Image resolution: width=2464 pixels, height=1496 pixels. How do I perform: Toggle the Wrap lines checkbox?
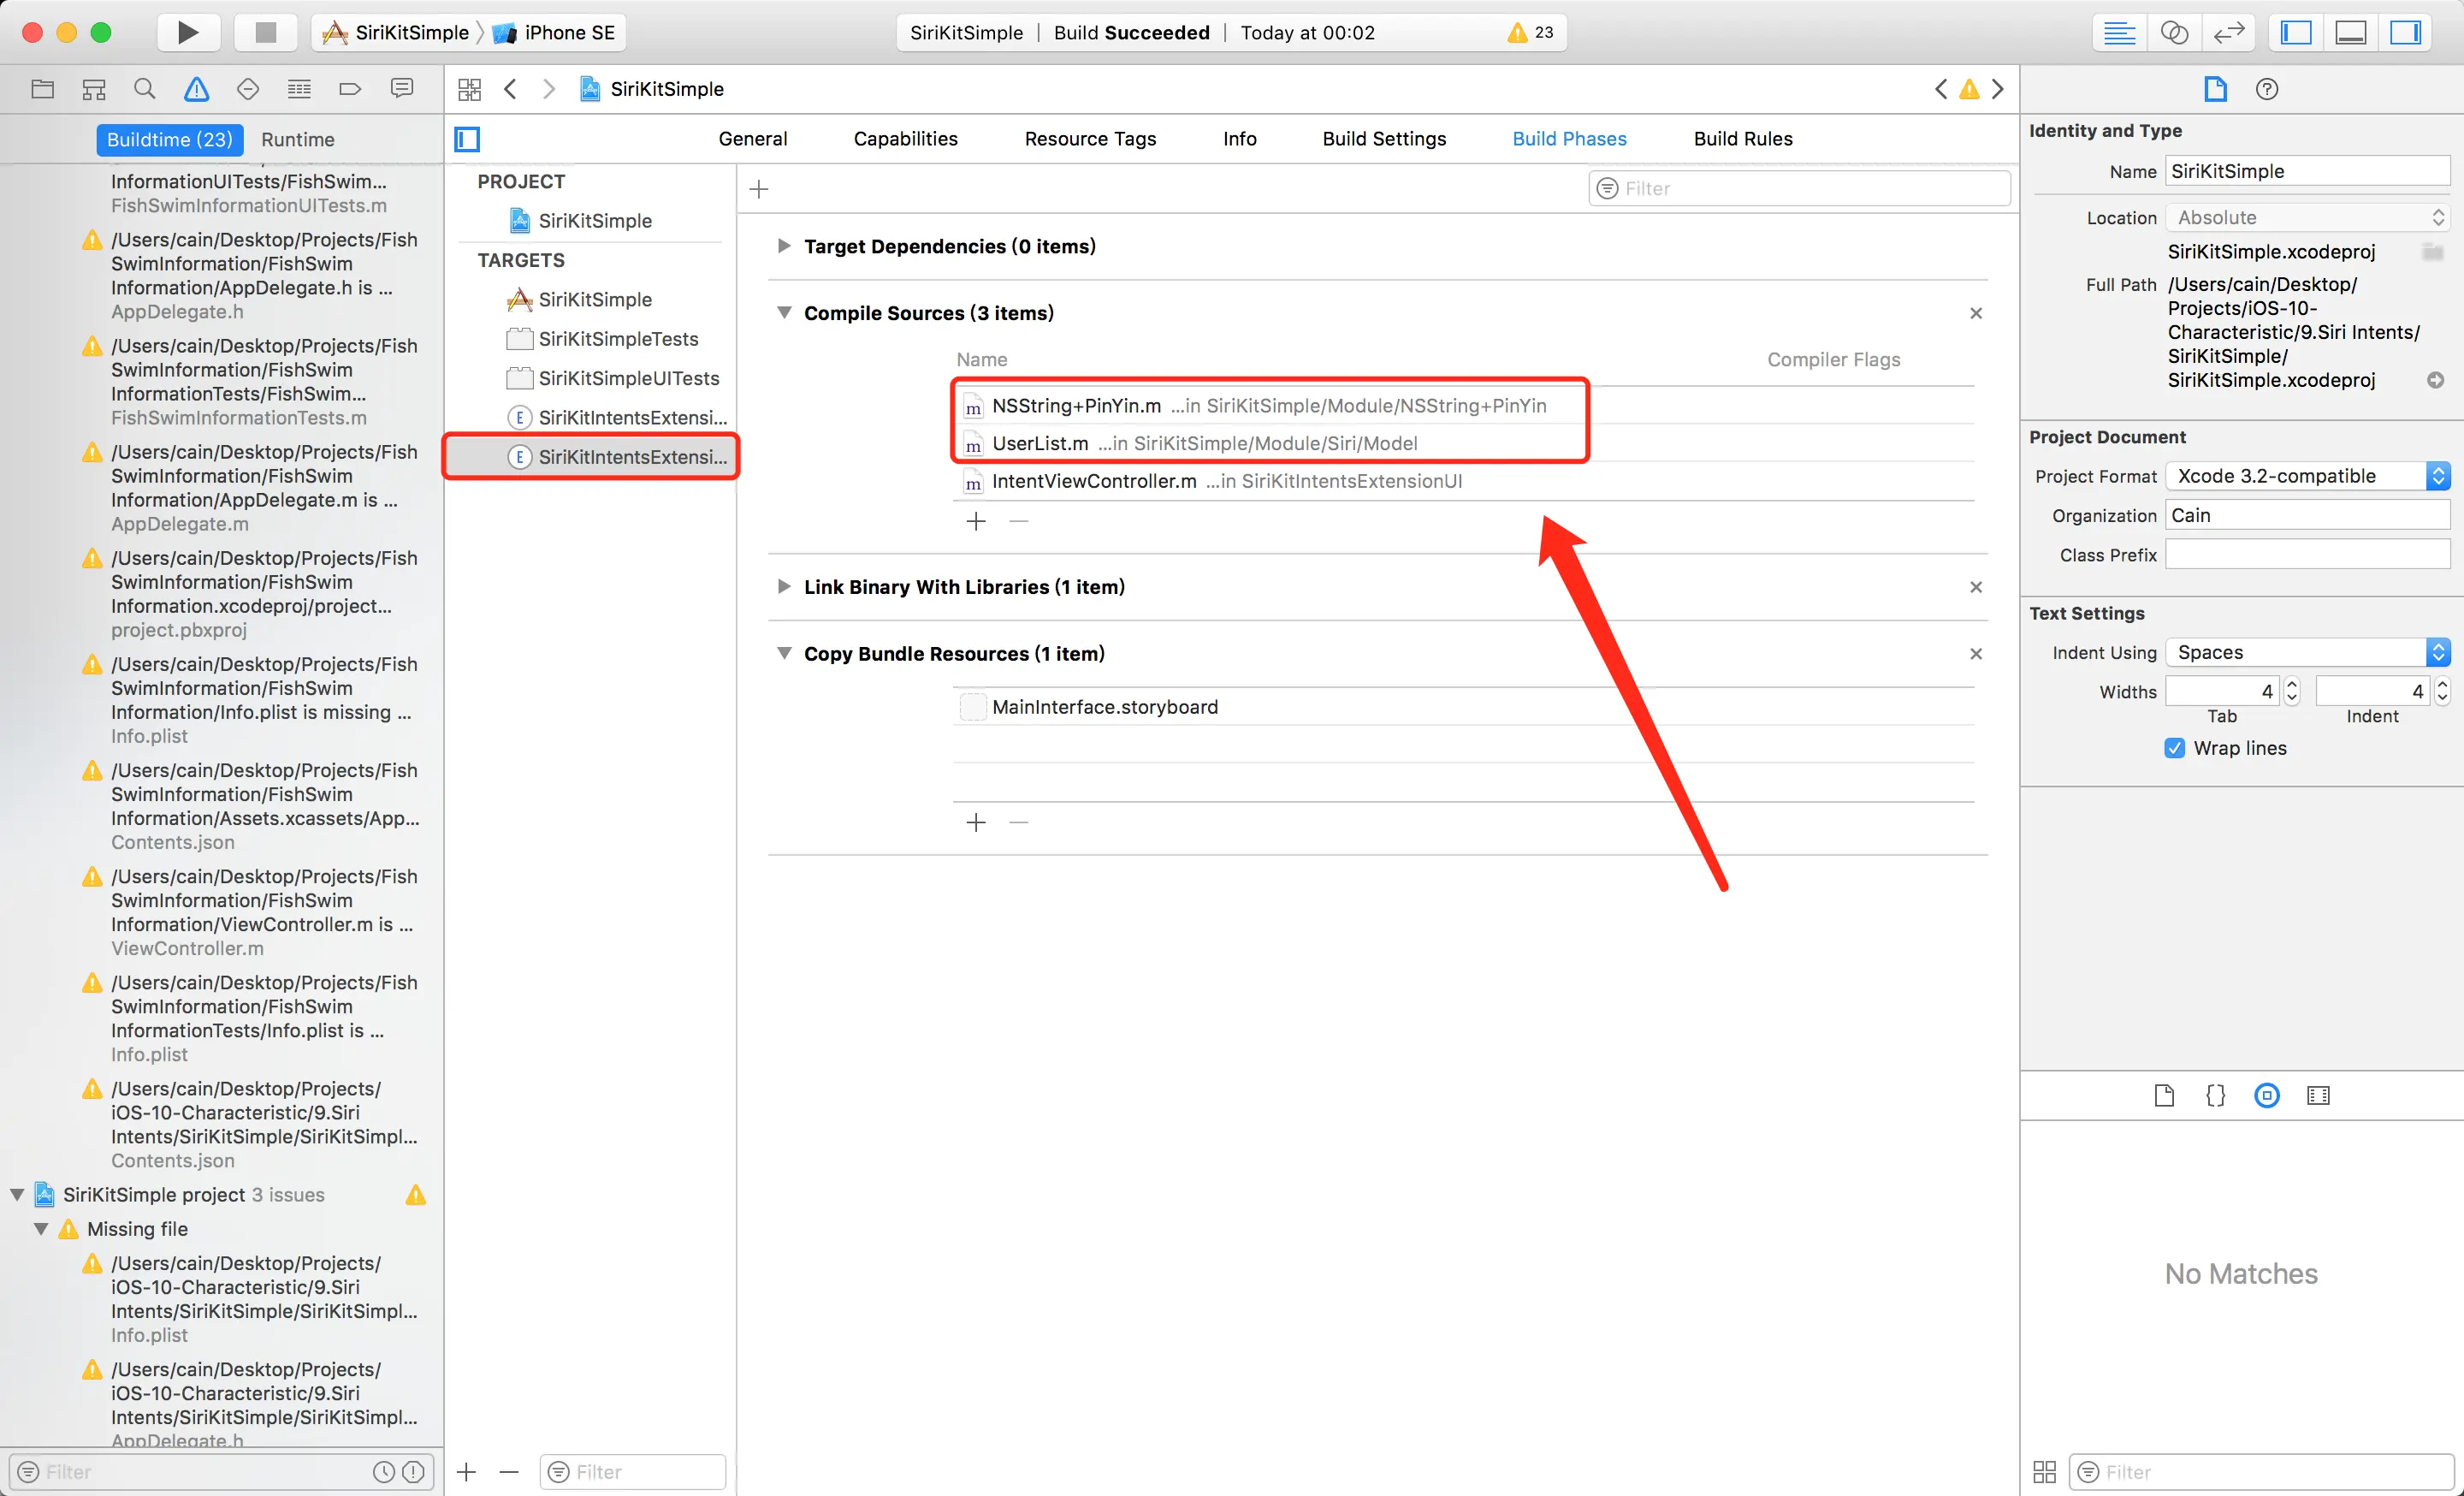point(2174,748)
